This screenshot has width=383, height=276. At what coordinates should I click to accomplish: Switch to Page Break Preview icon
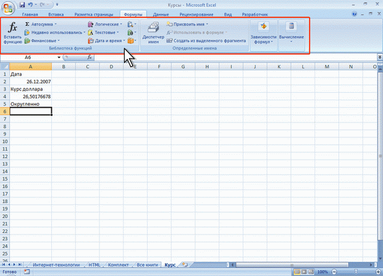pyautogui.click(x=311, y=272)
